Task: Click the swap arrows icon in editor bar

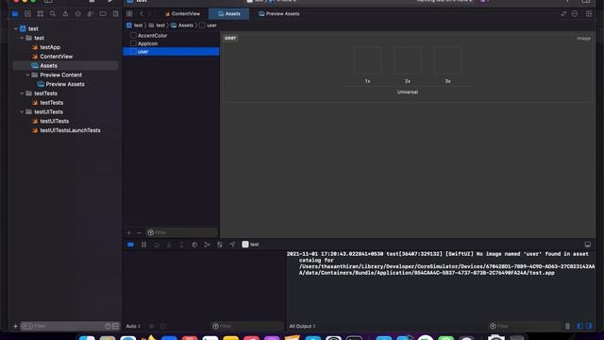Action: (x=563, y=14)
